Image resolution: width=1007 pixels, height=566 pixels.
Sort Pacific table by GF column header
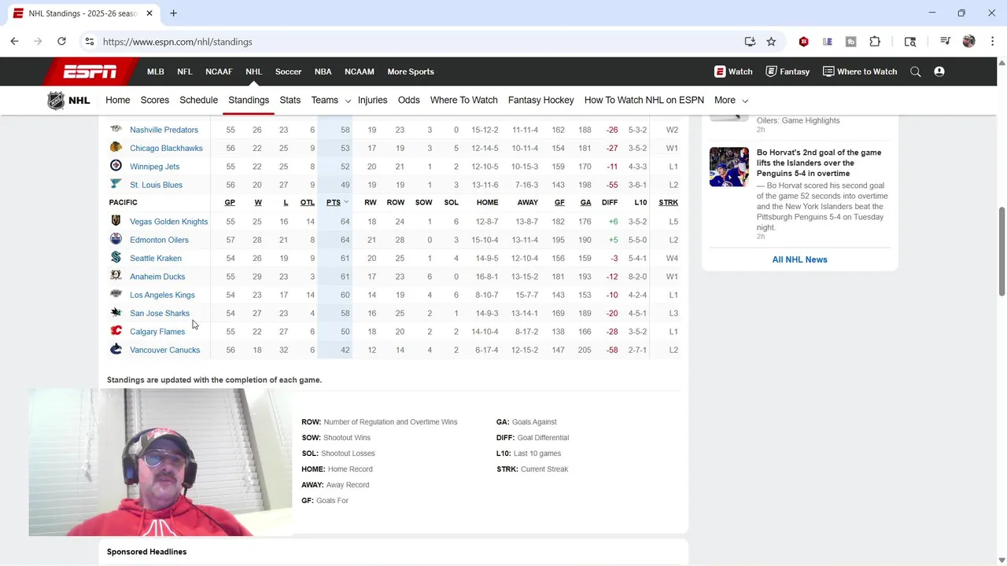click(559, 202)
